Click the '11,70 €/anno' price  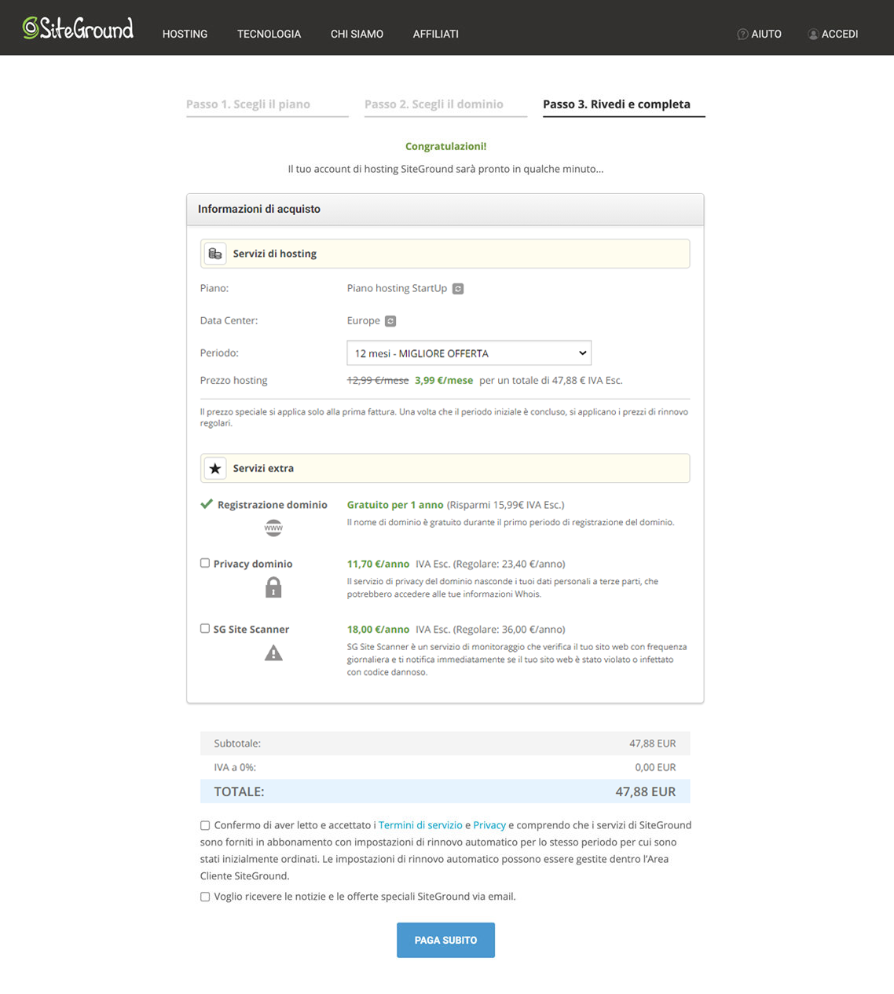click(378, 564)
